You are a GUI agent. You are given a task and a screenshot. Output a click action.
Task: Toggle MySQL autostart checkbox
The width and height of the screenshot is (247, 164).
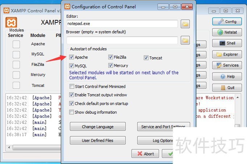(71, 66)
